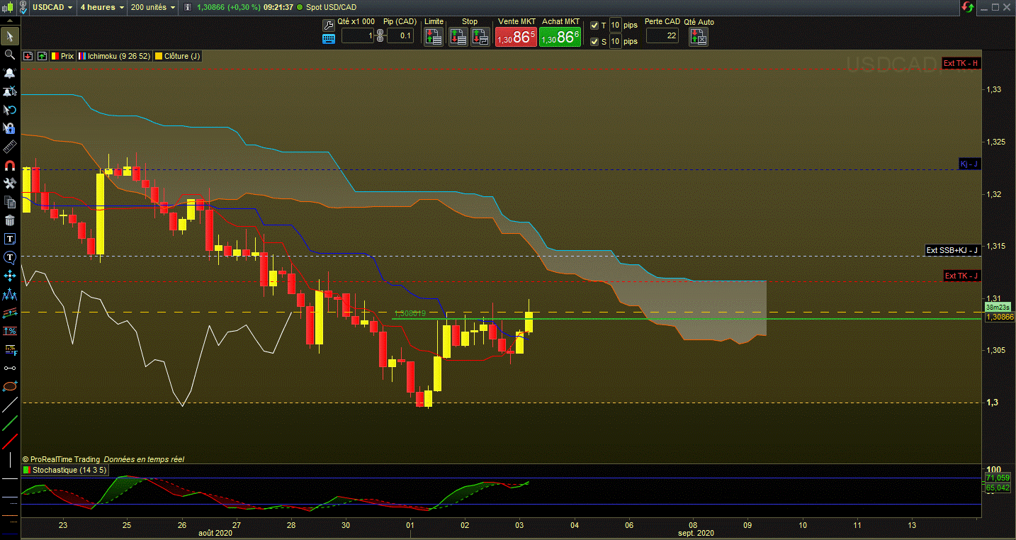Screen dimensions: 1016x540
Task: Select the horizontal segment tool
Action: (10, 368)
